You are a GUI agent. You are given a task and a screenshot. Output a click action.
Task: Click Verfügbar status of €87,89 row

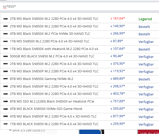tap(146, 42)
